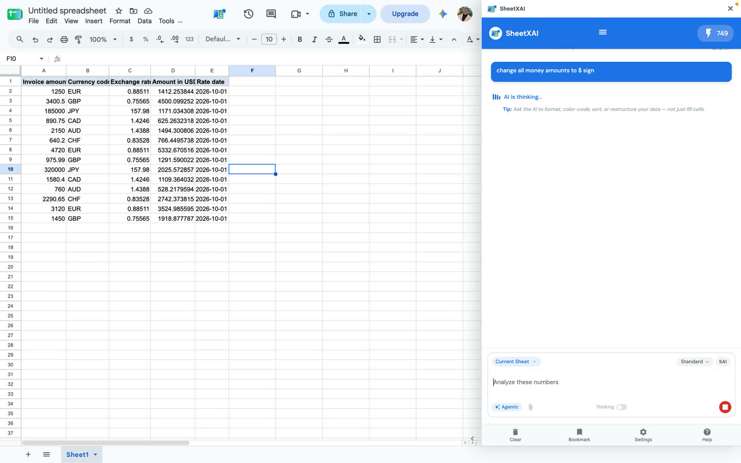This screenshot has height=463, width=741.
Task: Attach a file with paperclip icon
Action: [531, 407]
